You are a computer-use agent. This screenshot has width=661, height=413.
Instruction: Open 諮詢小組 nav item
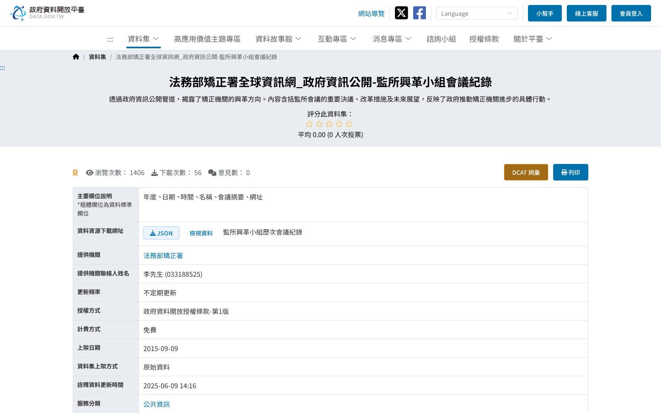point(441,39)
